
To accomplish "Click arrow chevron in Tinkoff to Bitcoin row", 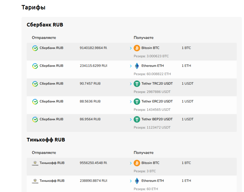I will click(x=131, y=163).
